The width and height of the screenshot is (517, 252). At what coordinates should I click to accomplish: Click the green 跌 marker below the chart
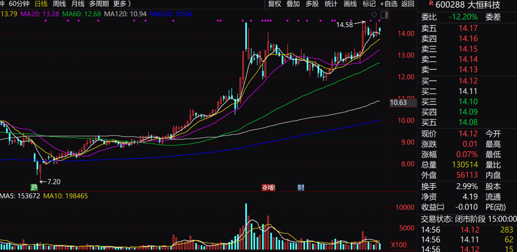pos(34,188)
